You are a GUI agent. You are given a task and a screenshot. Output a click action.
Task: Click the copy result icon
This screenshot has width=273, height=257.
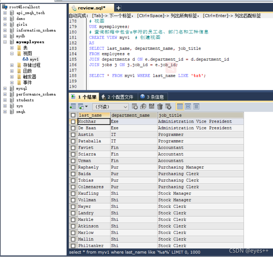pyautogui.click(x=81, y=106)
